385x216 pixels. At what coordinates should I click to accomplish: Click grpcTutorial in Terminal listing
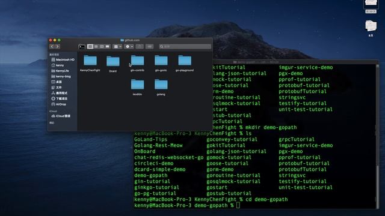click(297, 139)
